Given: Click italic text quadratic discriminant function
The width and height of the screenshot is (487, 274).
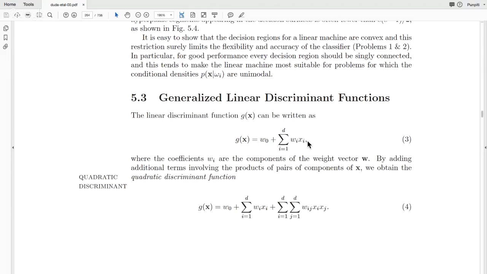Looking at the screenshot, I should (x=183, y=177).
